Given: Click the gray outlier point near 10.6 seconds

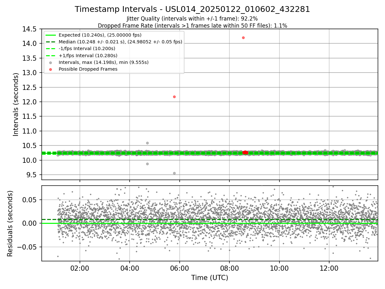Looking at the screenshot, I should pos(147,143).
